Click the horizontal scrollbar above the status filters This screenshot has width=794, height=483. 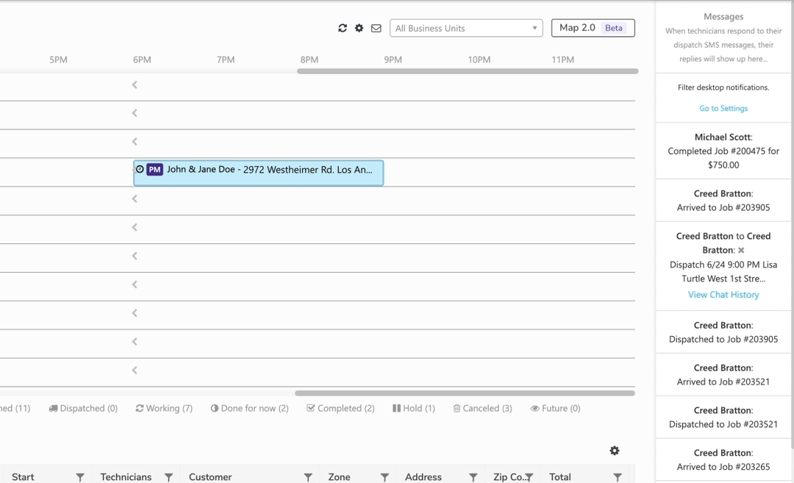pyautogui.click(x=465, y=393)
